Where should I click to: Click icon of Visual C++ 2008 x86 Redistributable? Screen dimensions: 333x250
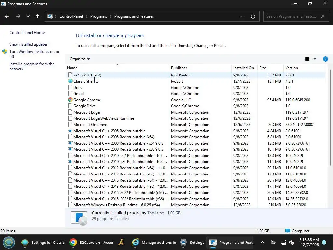tap(70, 149)
